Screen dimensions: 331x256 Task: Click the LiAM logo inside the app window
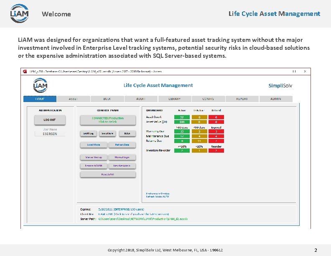tap(40, 85)
